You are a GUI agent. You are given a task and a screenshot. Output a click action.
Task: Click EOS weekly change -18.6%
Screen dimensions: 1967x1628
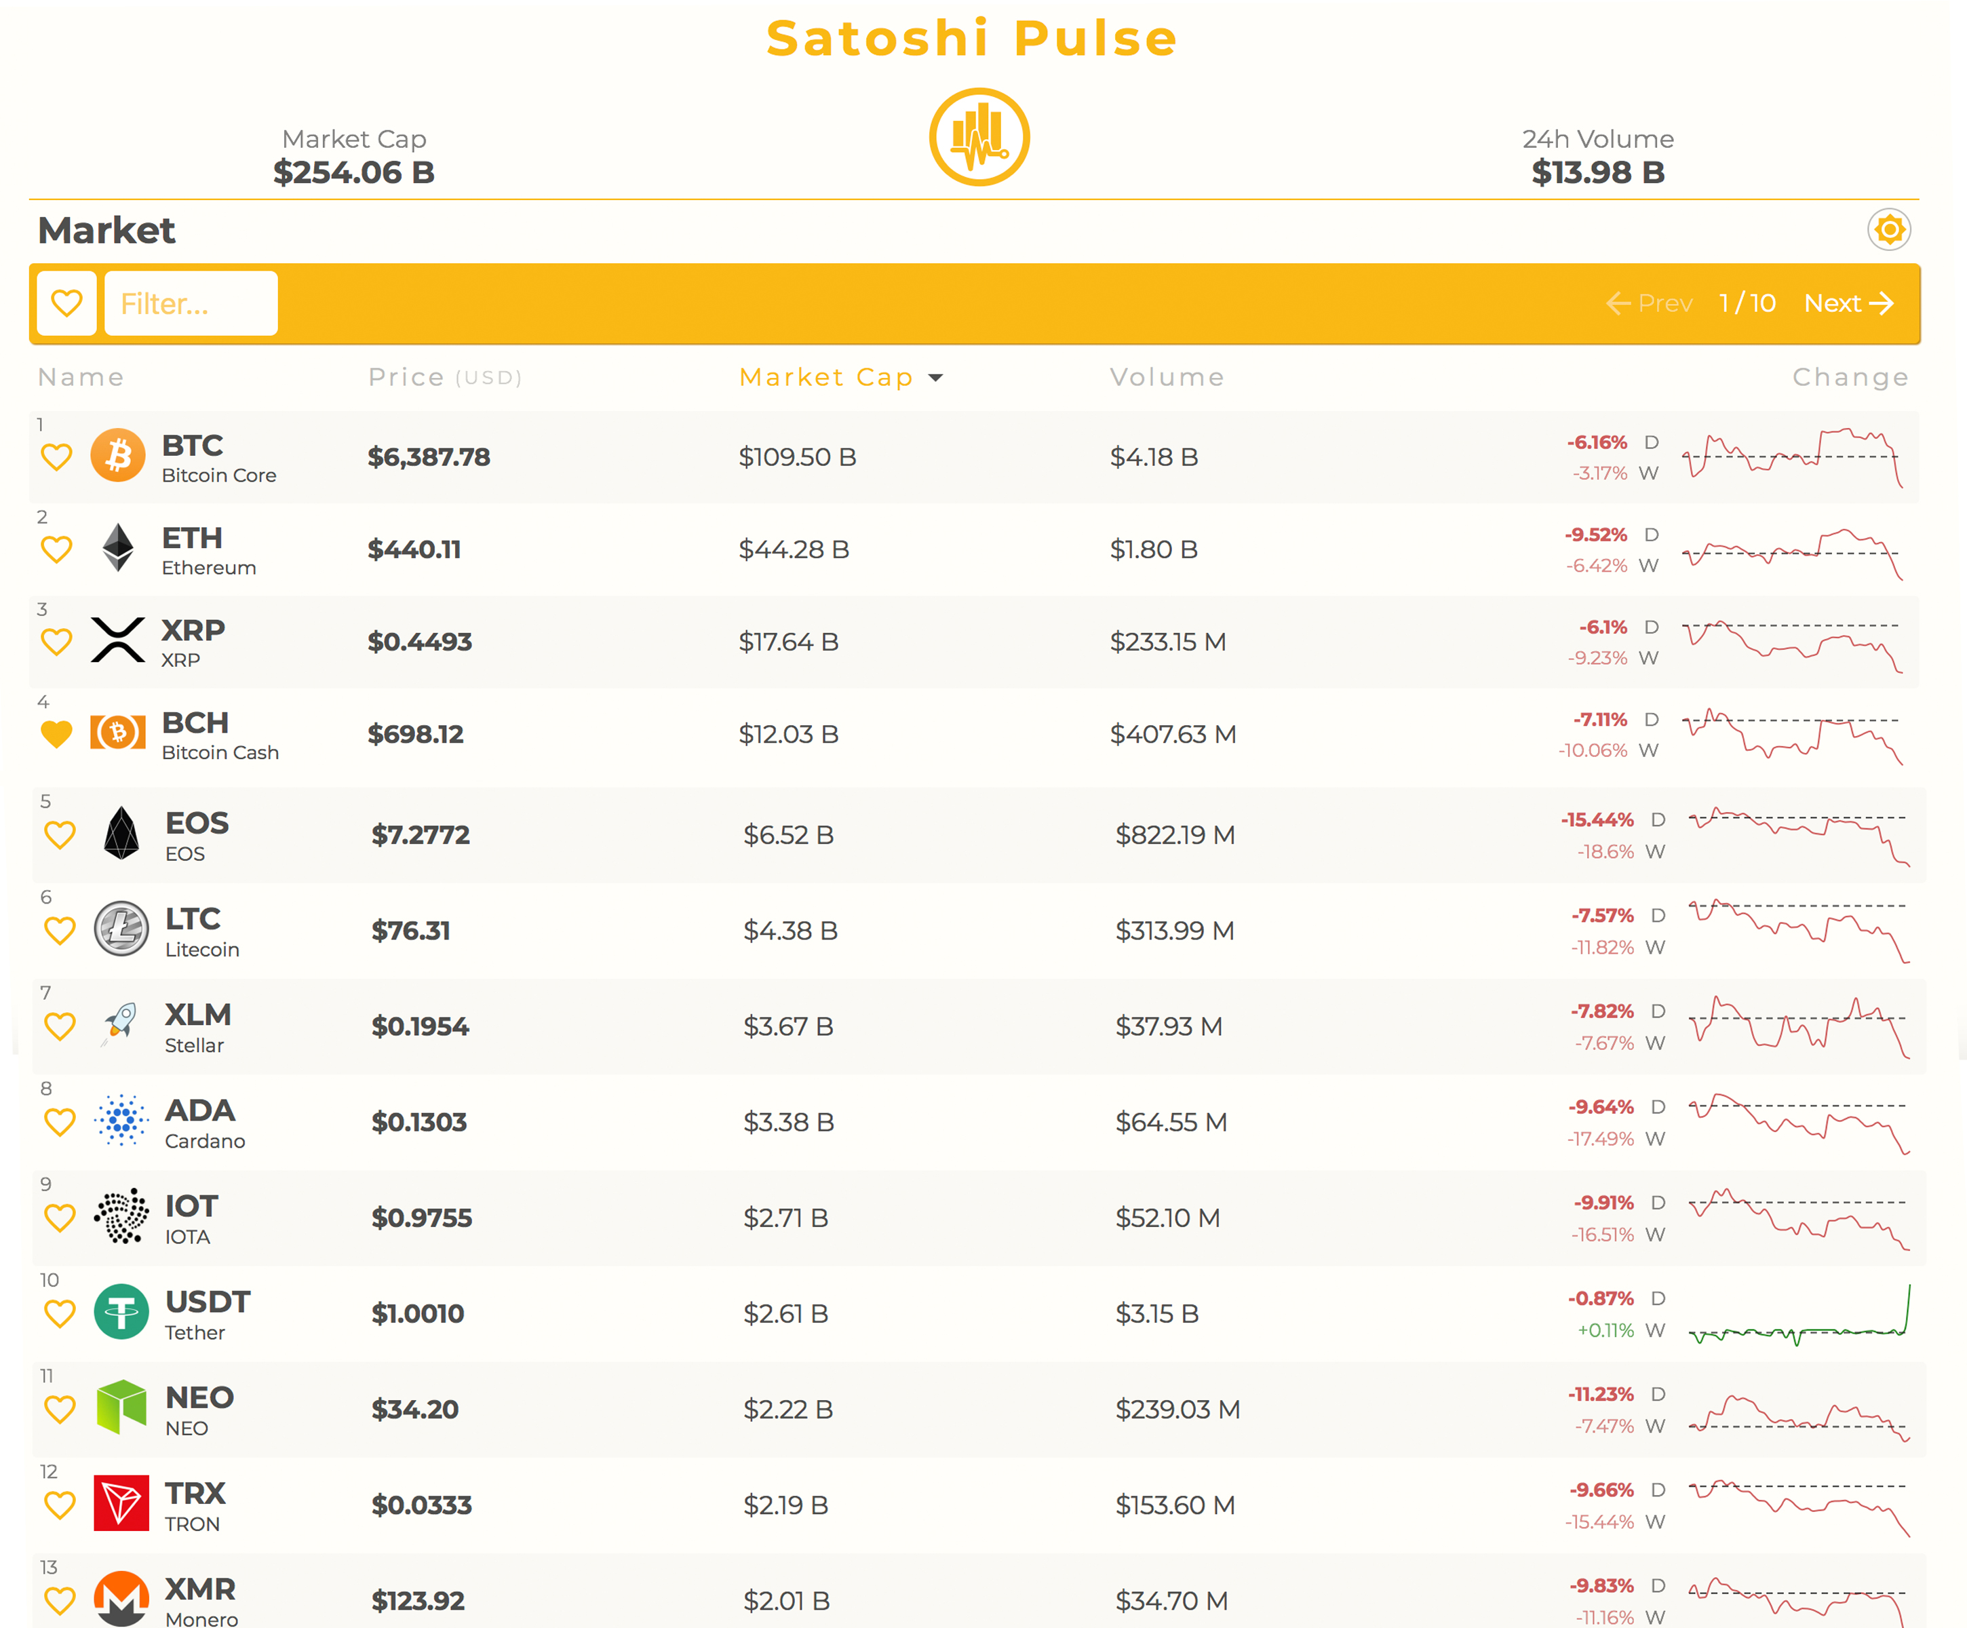1605,851
